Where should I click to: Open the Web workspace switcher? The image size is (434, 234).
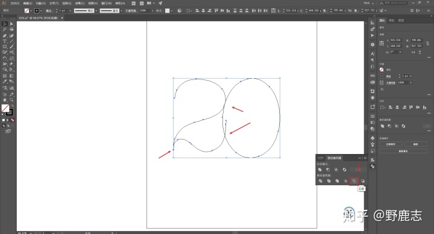click(x=368, y=3)
